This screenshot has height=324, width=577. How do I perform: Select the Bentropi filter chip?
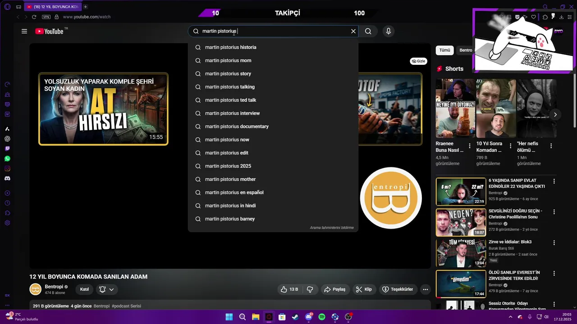[x=465, y=50]
